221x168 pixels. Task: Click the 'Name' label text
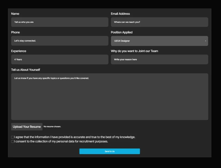(15, 14)
